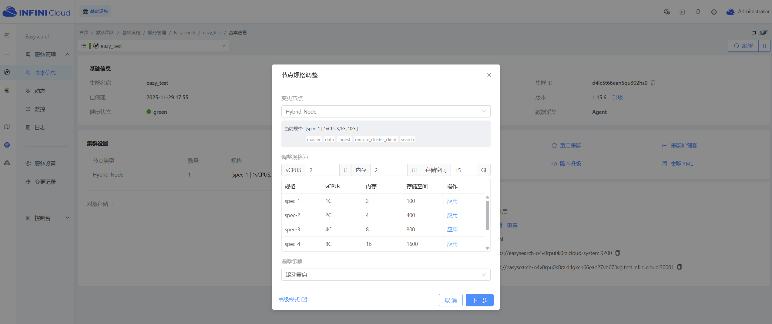Open the 基础设施 top navigation tab
Screen dimensions: 772x324
pyautogui.click(x=96, y=11)
